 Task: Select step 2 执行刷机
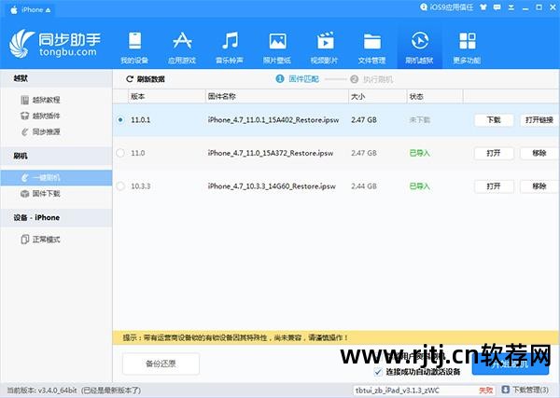coord(371,79)
